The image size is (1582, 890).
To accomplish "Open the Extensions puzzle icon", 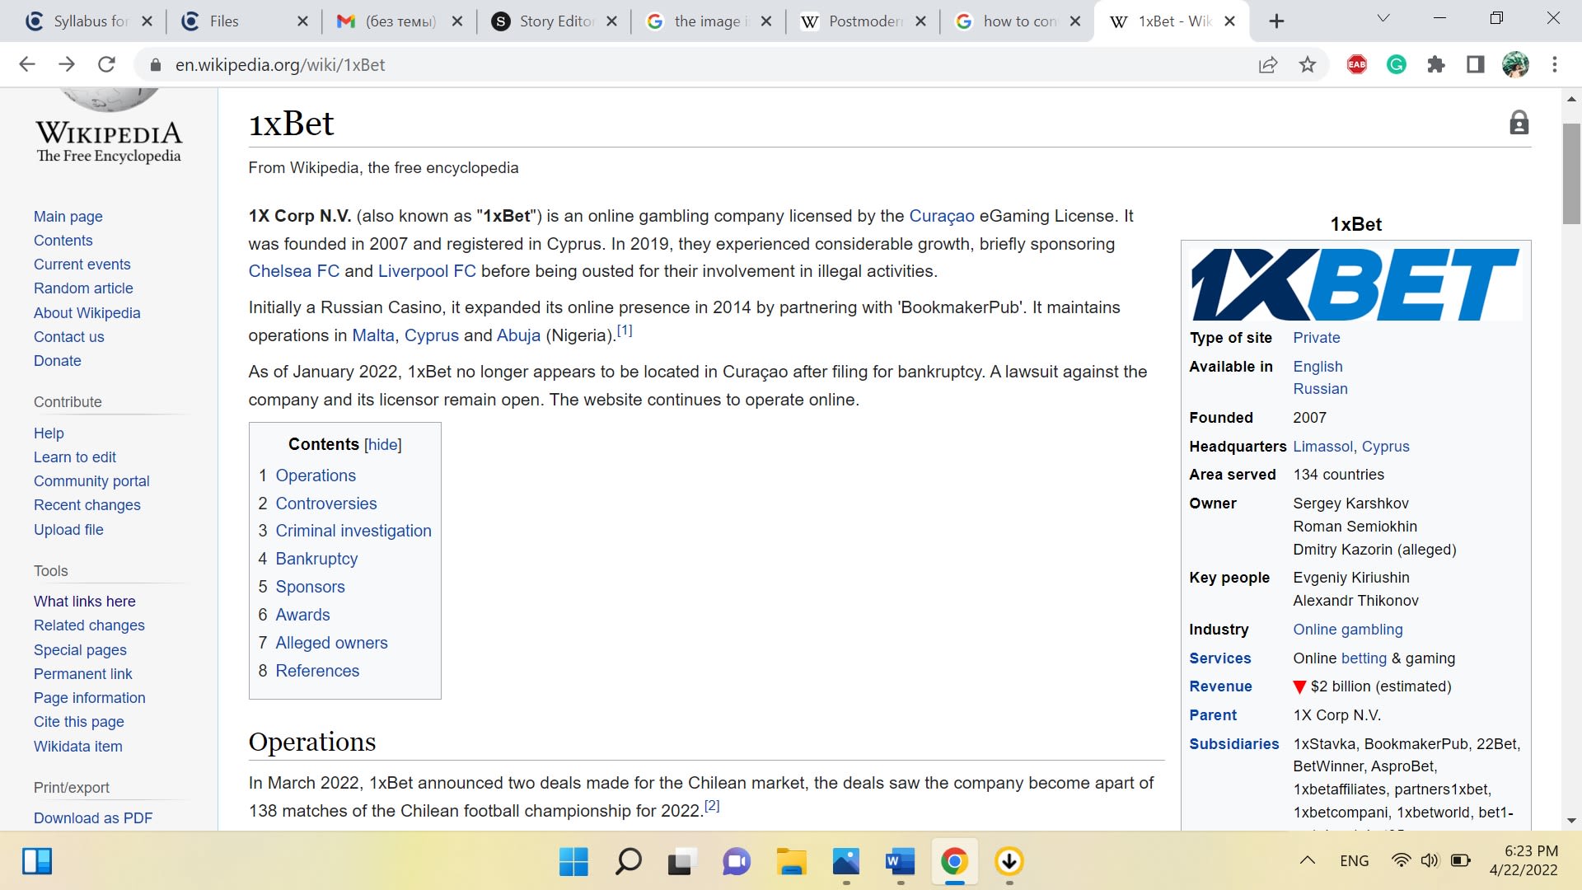I will 1436,65.
